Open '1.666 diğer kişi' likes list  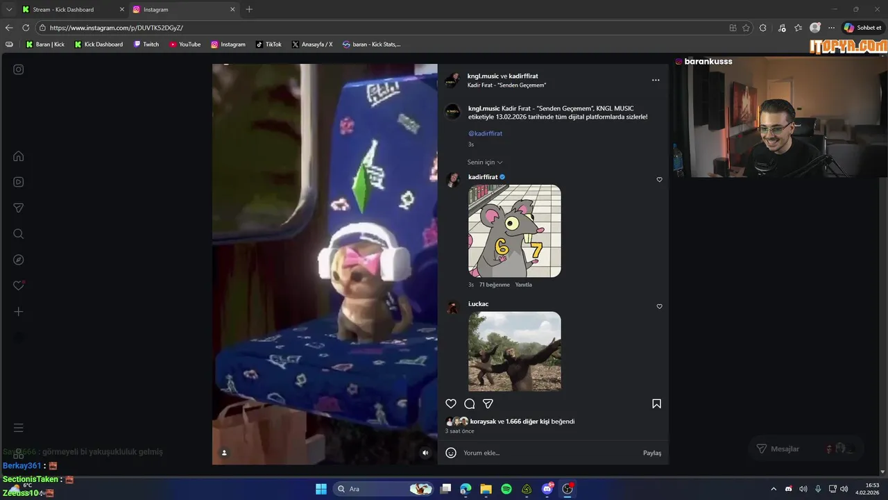528,422
